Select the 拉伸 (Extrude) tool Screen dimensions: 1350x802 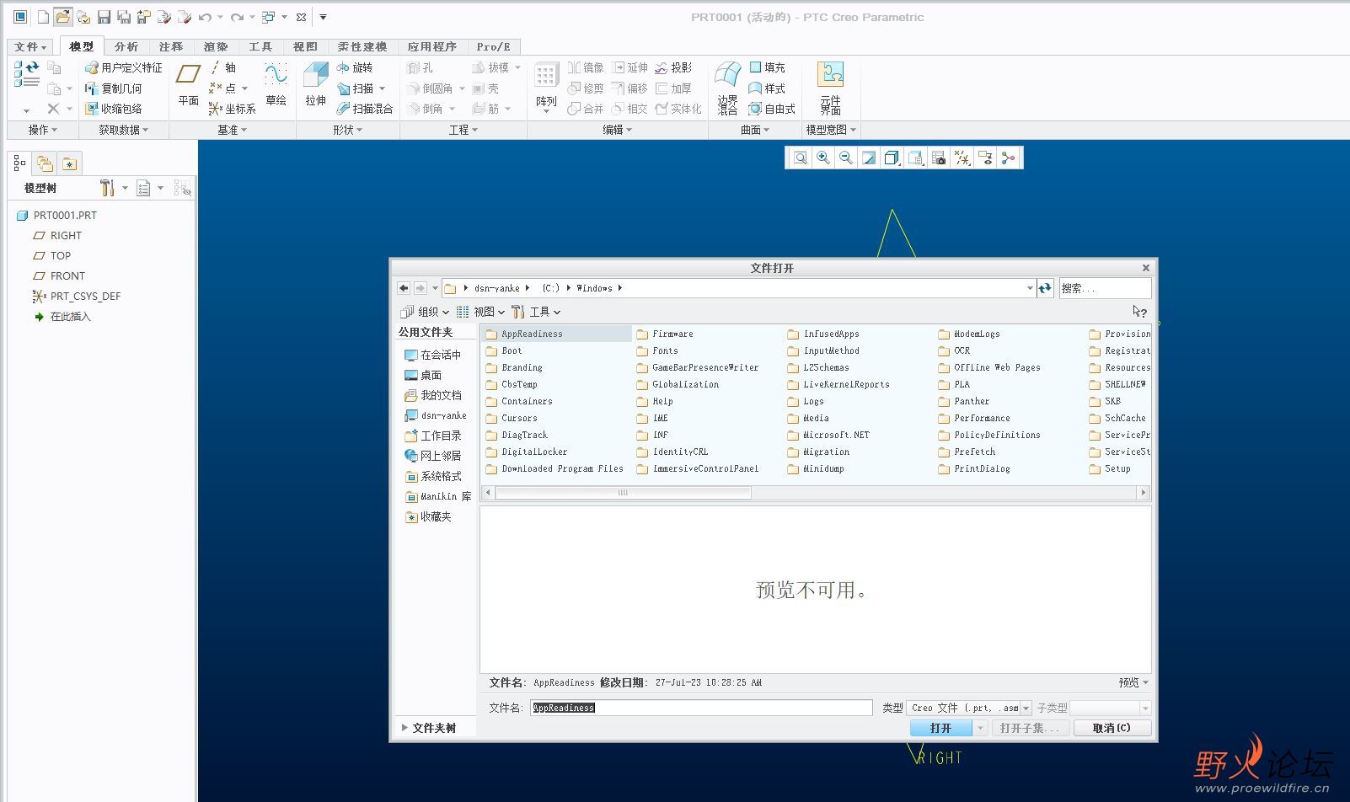tap(316, 85)
